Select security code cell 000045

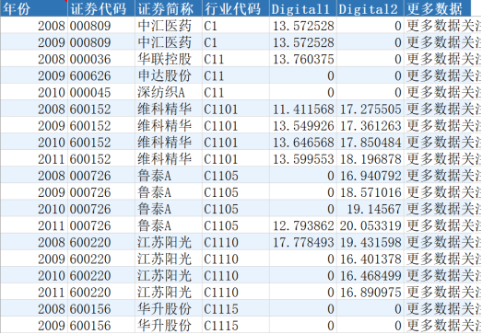[101, 92]
